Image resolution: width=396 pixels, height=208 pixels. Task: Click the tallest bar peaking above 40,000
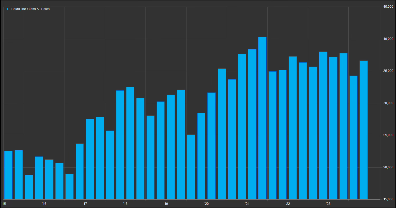click(x=262, y=118)
